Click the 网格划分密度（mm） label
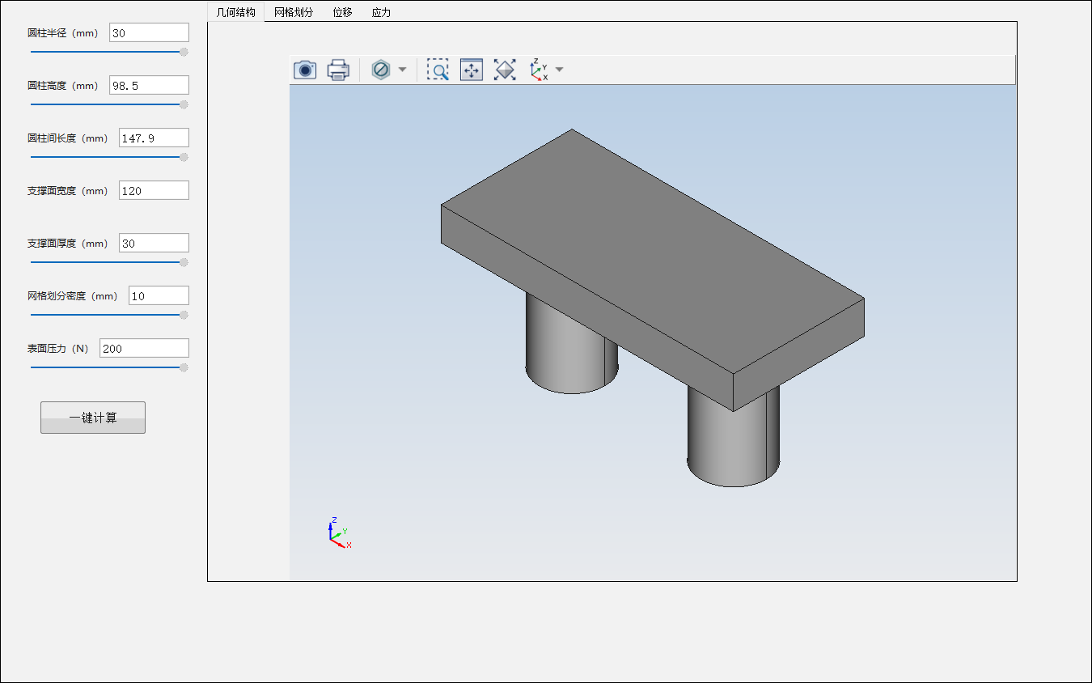 click(73, 296)
